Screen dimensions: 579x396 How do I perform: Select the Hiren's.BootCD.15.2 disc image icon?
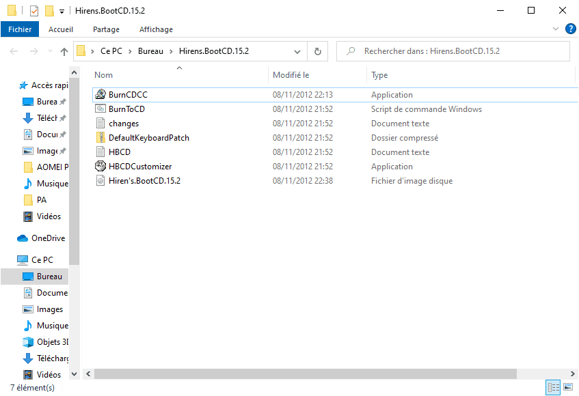coord(100,181)
